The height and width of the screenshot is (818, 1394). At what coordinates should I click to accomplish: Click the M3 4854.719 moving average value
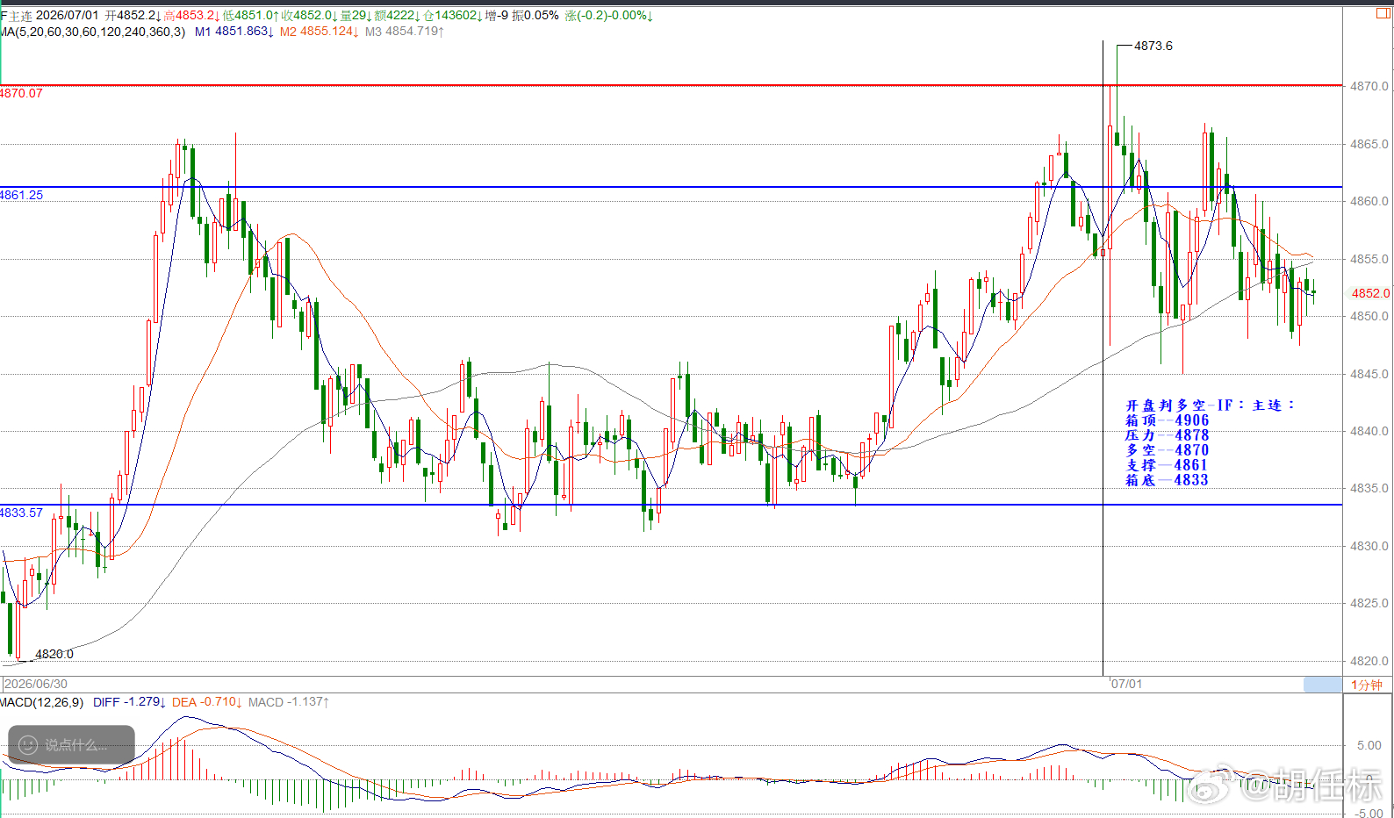point(405,32)
